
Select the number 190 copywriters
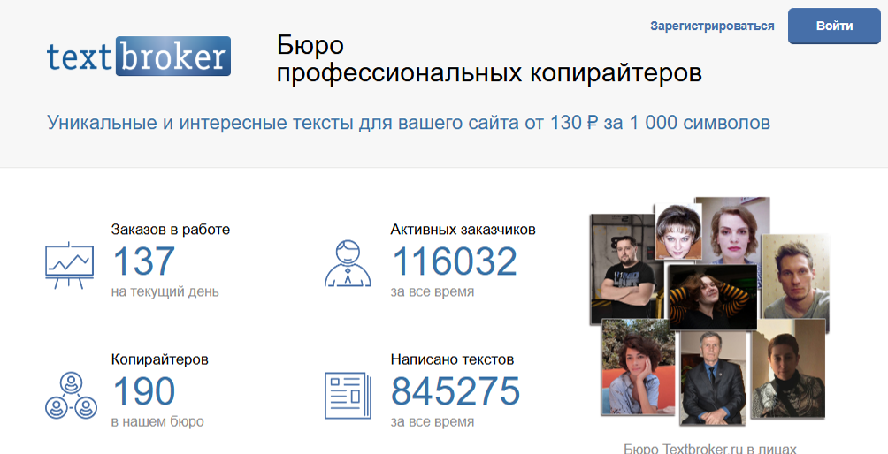[144, 390]
